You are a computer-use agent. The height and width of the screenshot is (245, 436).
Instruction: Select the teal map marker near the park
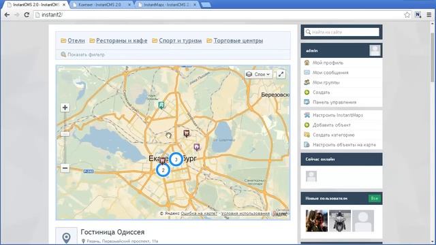[161, 105]
